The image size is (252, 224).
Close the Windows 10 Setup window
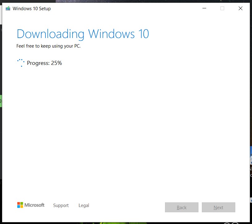241,8
